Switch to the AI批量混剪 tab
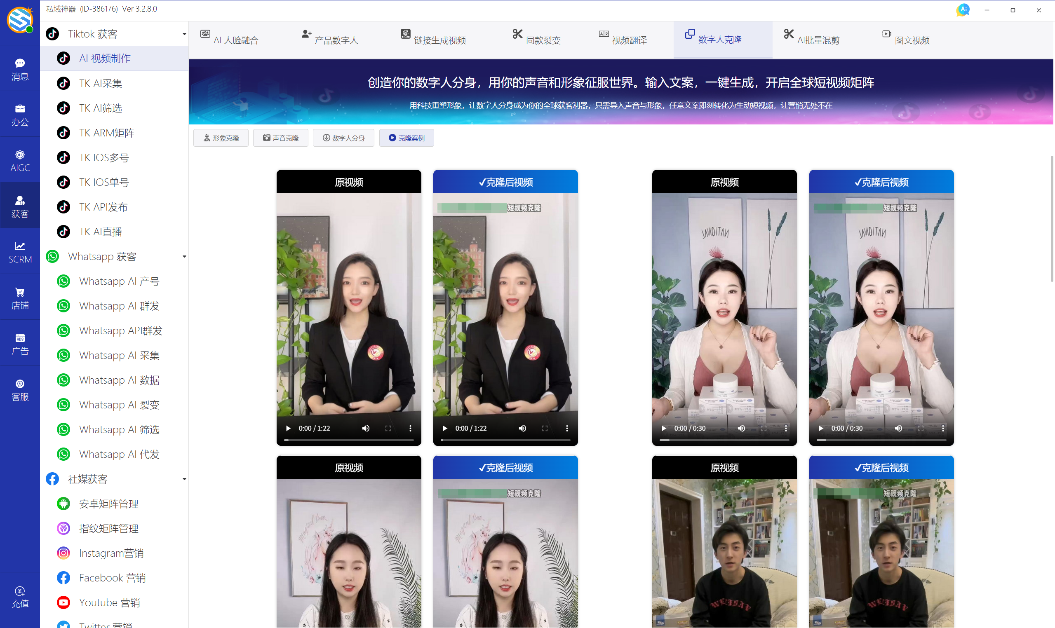This screenshot has width=1055, height=628. pos(812,40)
